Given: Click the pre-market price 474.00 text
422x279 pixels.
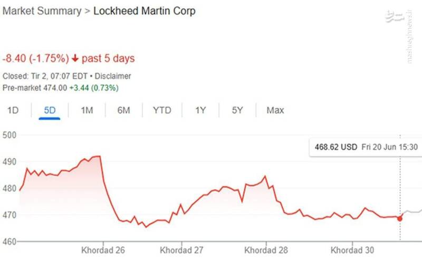Looking at the screenshot, I should tap(55, 88).
